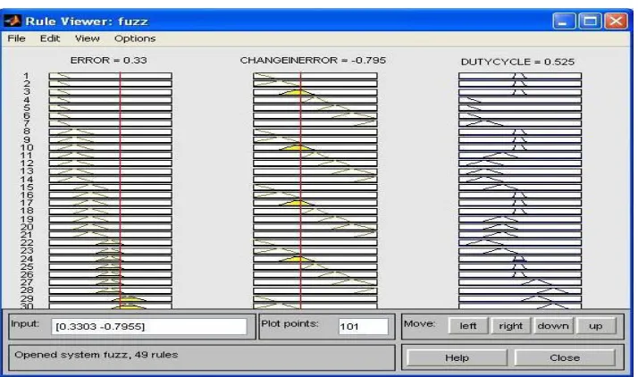Select rule number 14

click(27, 180)
